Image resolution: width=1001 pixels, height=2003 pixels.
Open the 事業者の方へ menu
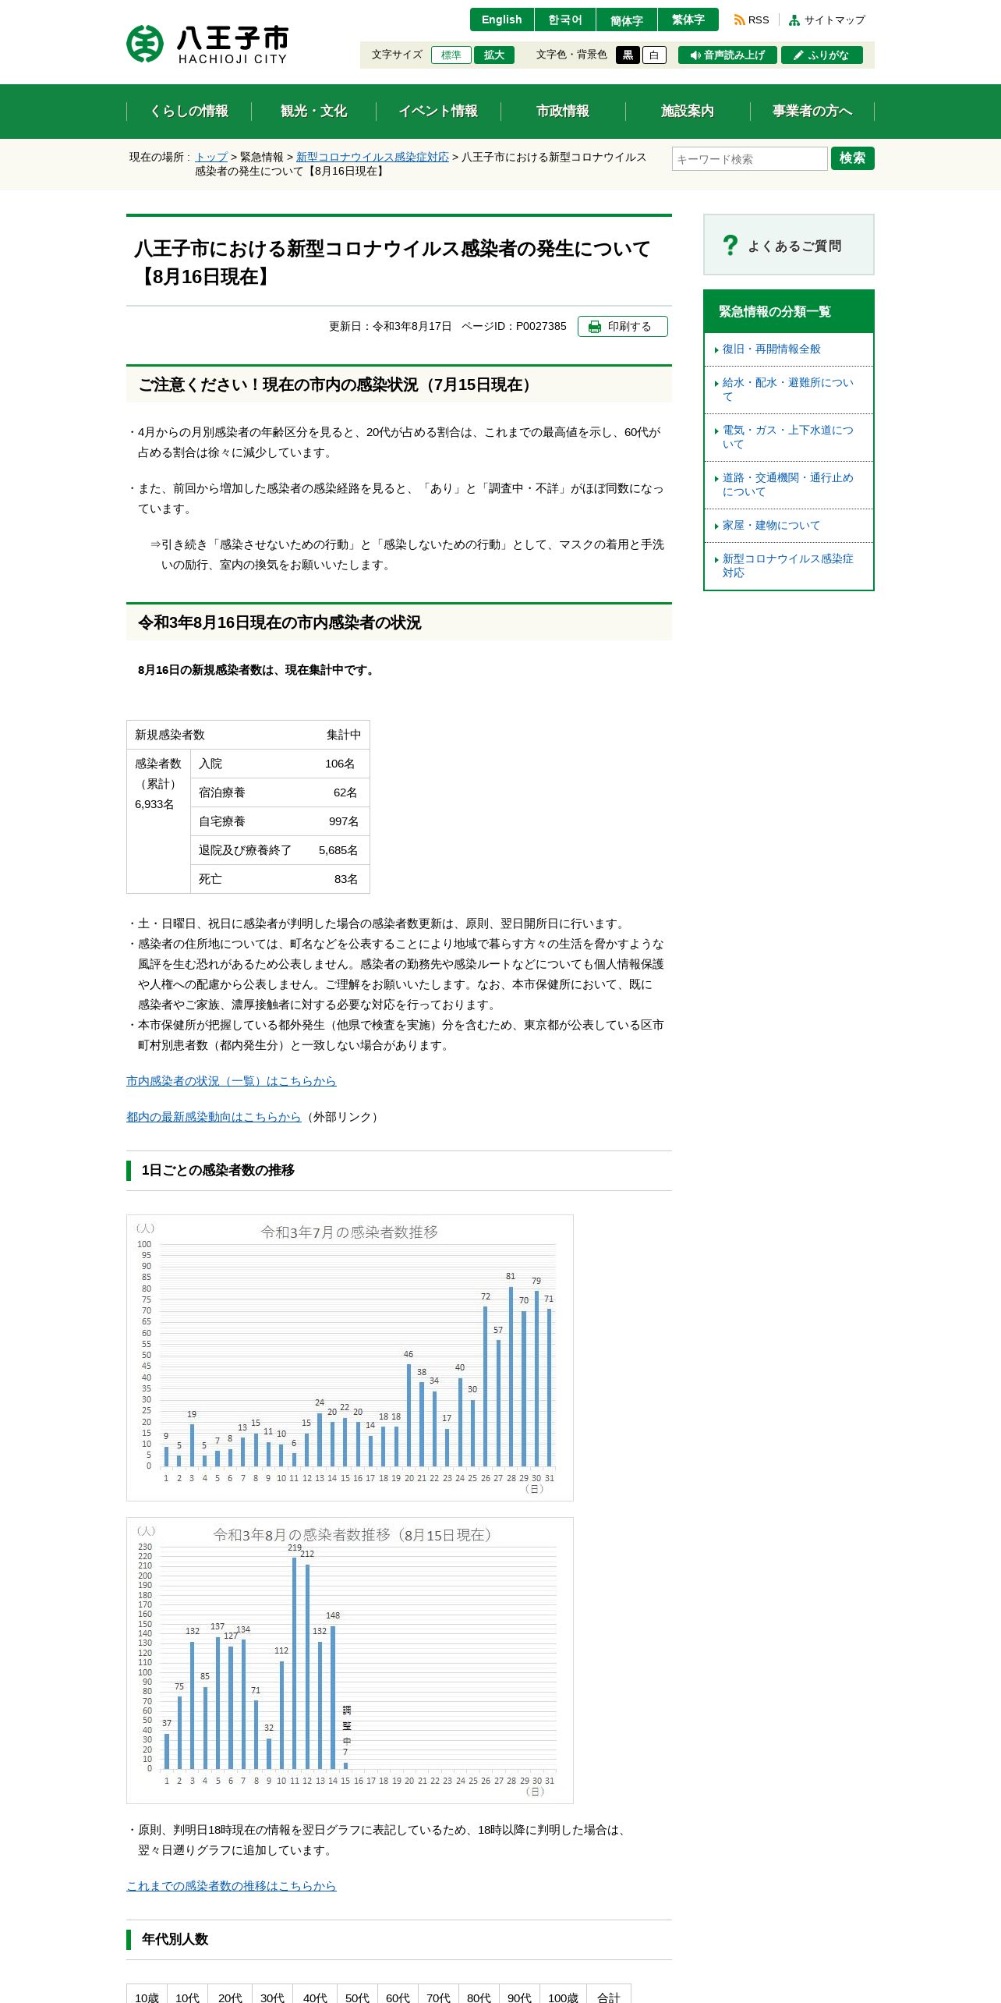click(812, 111)
